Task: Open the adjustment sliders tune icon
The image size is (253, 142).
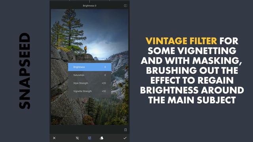Action: 89,138
